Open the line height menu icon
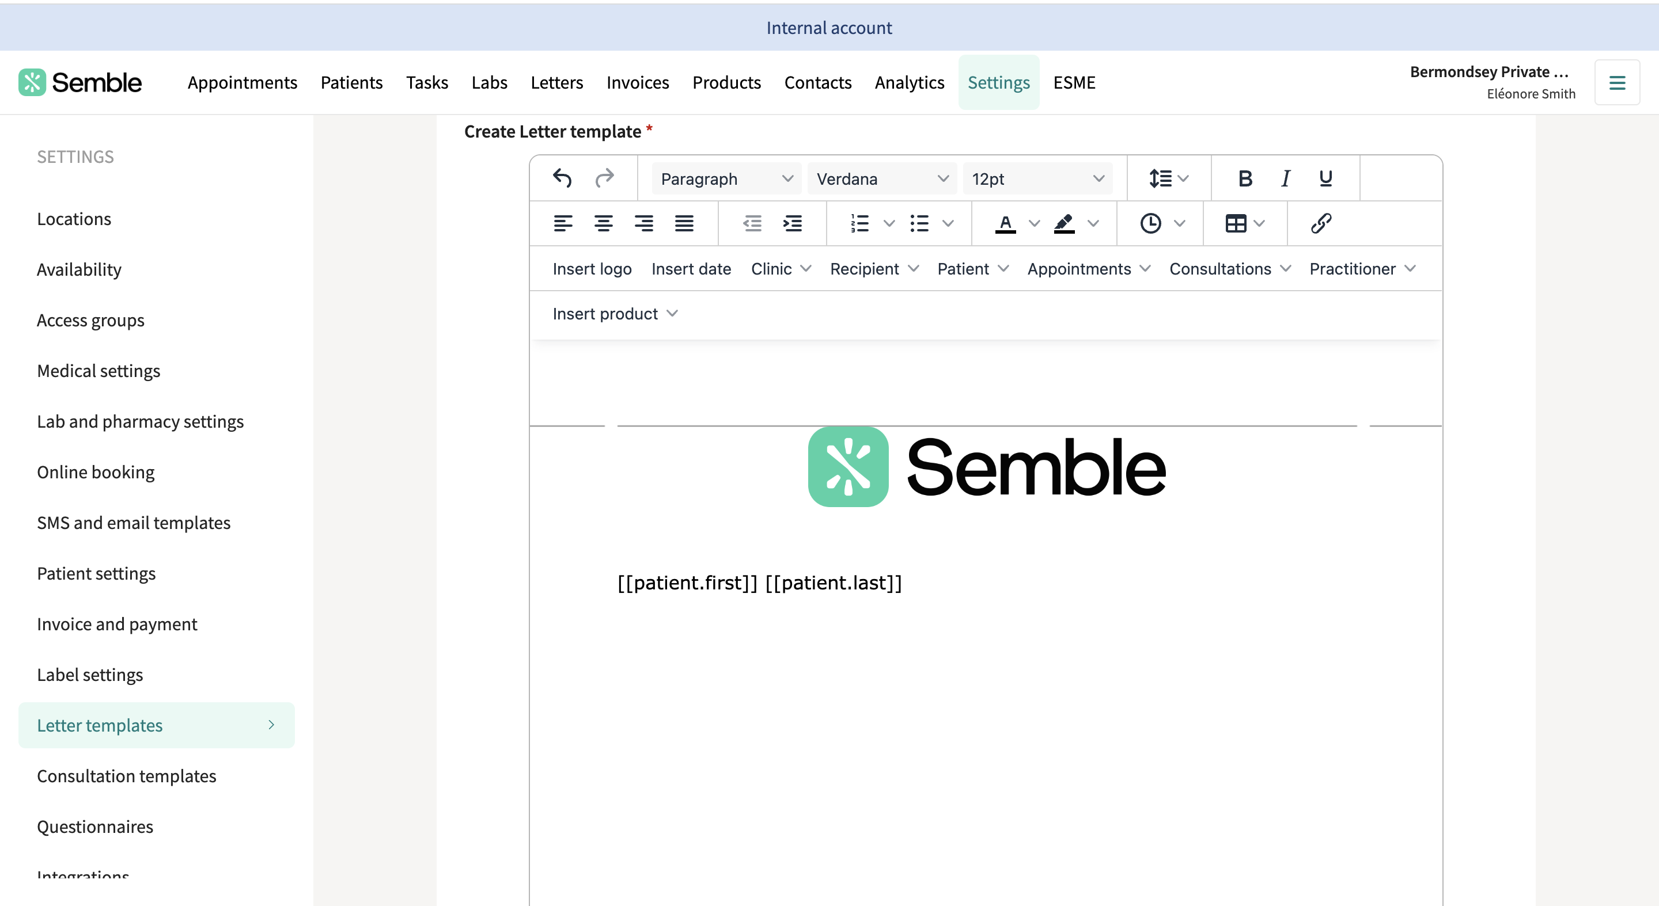 (1168, 178)
